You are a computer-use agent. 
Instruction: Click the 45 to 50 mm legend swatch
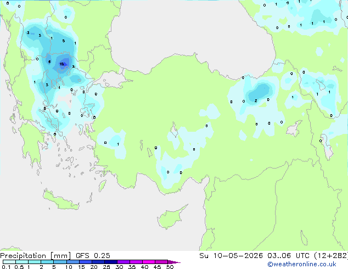point(161,262)
